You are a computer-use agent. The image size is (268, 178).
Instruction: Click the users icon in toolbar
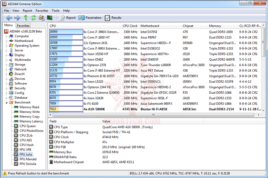(x=42, y=18)
